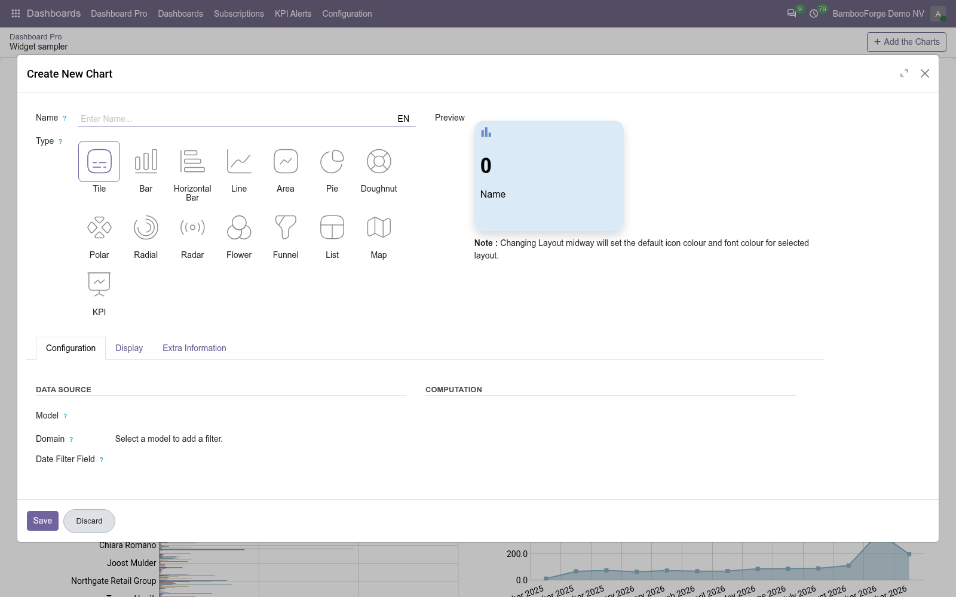Pick the Funnel chart type
956x597 pixels.
(286, 227)
